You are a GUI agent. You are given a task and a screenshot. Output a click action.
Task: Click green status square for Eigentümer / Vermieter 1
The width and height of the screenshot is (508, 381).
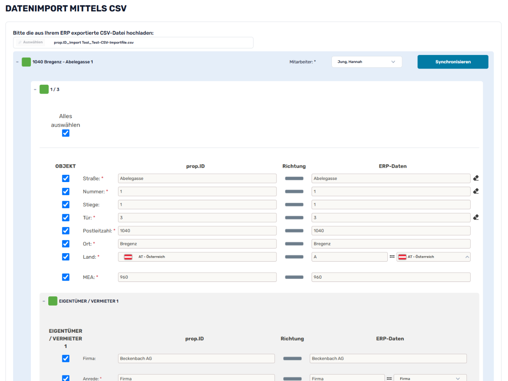(52, 301)
